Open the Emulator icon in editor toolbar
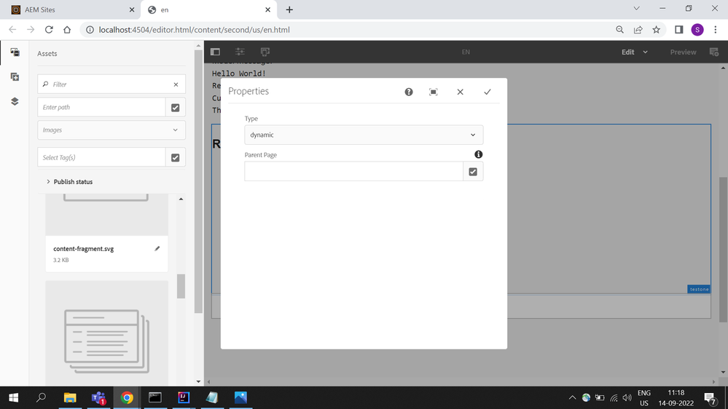 tap(265, 52)
